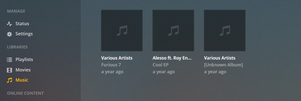
Task: Open the Cool EP album cover
Action: [173, 30]
